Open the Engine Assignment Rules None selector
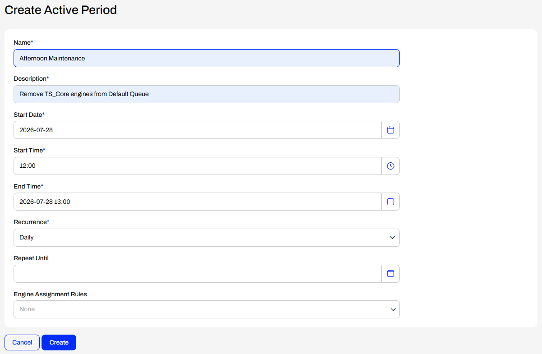The image size is (542, 354). tap(207, 309)
